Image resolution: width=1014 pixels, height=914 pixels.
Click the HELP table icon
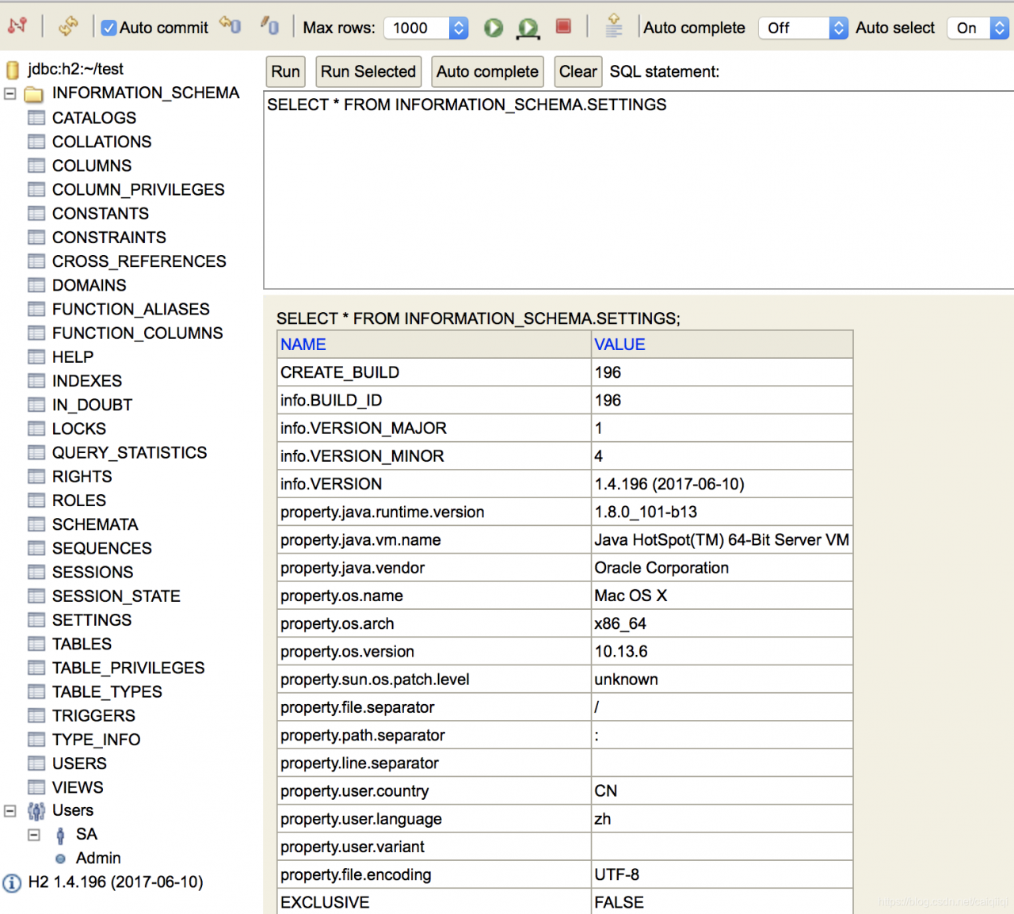tap(36, 357)
